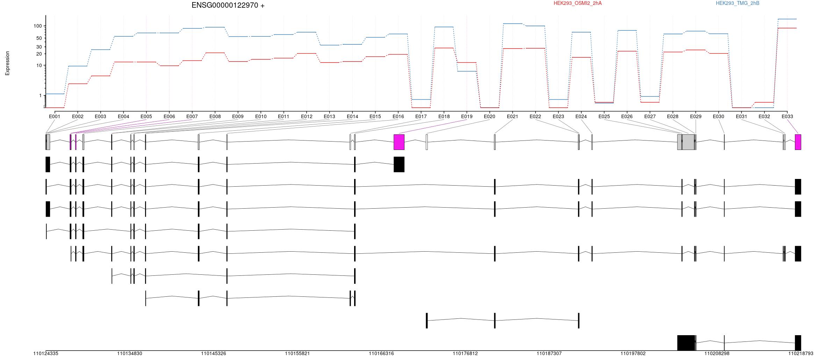Click exon label E012
This screenshot has width=839, height=360.
tap(307, 117)
